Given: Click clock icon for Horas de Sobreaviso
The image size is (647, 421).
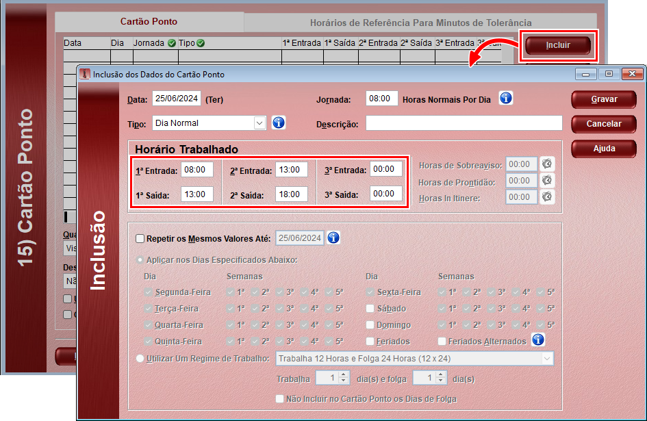Looking at the screenshot, I should coord(547,164).
